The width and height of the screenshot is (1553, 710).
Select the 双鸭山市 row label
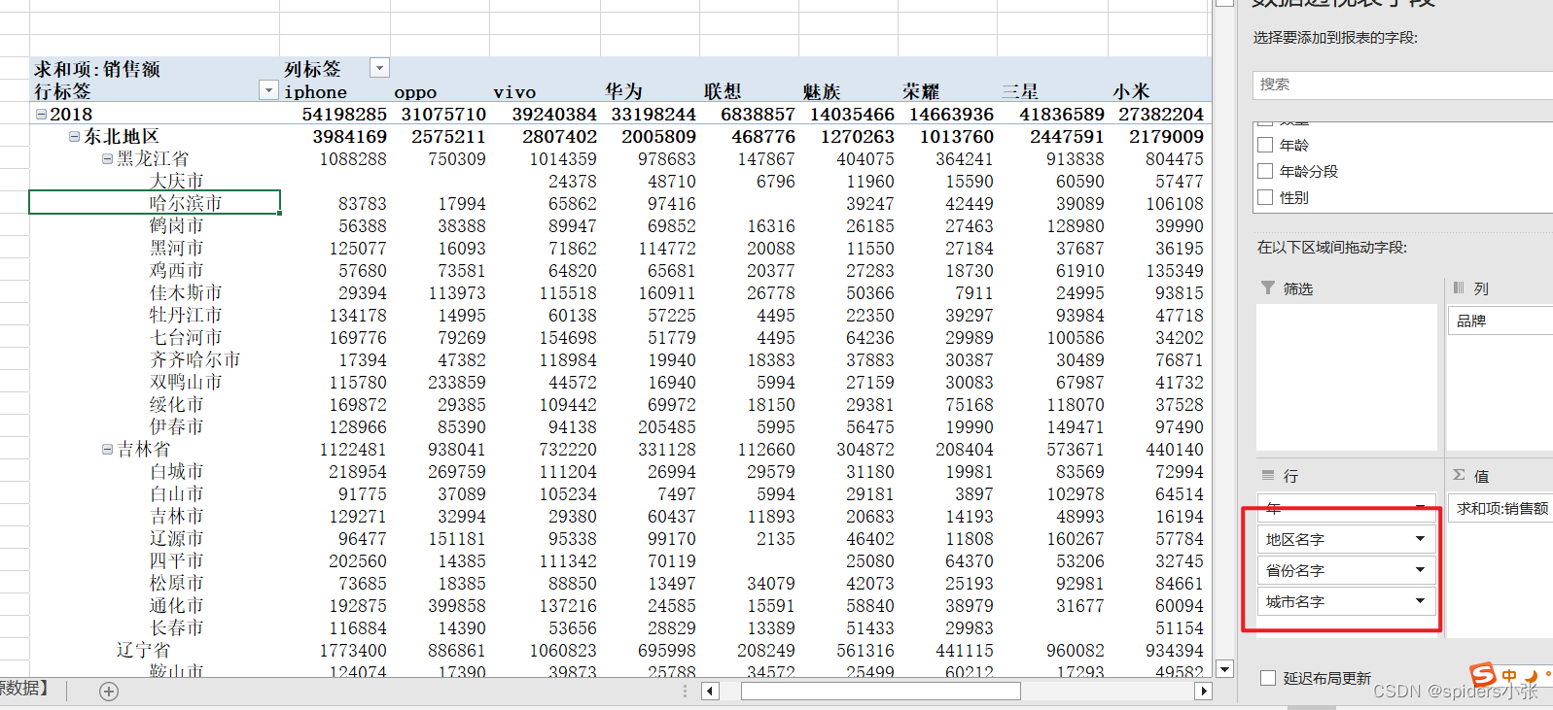coord(186,382)
